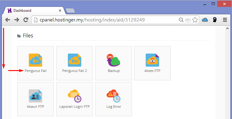Viewport: 232px width, 119px height.
Task: Click the Pengurus Fail 2 label
Action: click(x=74, y=71)
